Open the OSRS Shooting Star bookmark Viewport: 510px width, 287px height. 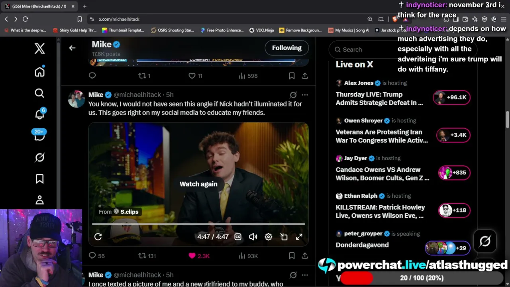(x=173, y=30)
